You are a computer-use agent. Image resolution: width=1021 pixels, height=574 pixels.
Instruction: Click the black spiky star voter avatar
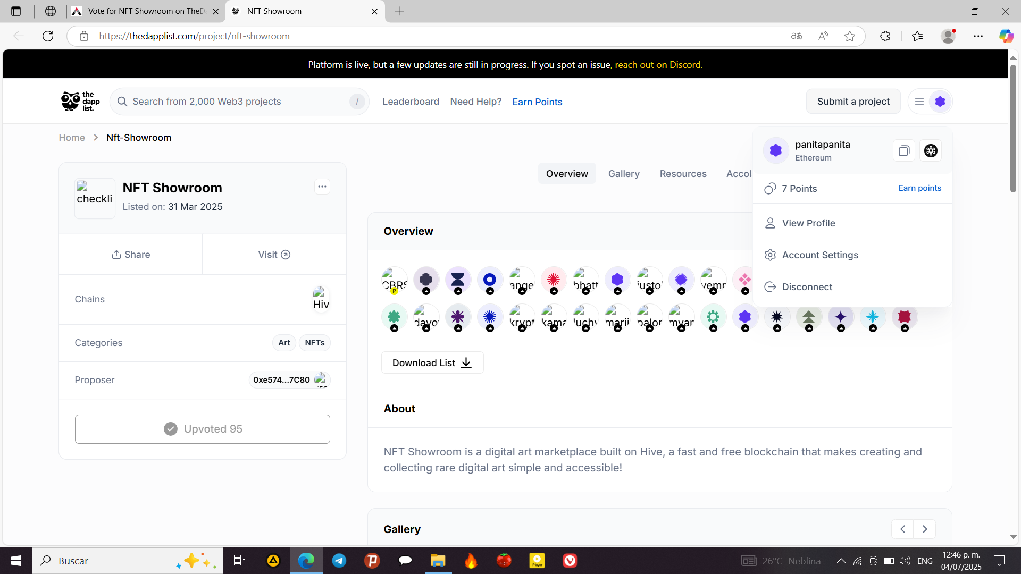[x=777, y=317]
